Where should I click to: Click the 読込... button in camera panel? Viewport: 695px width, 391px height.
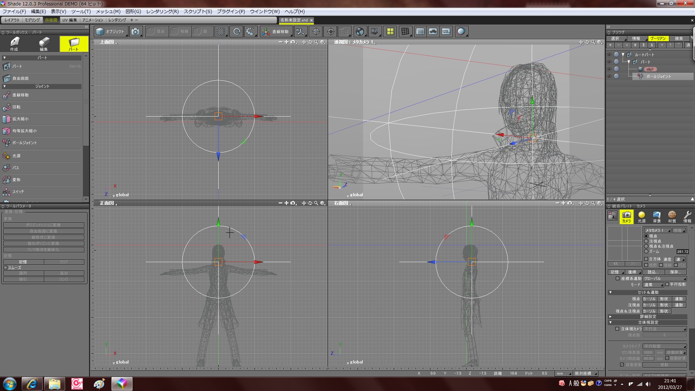(653, 272)
